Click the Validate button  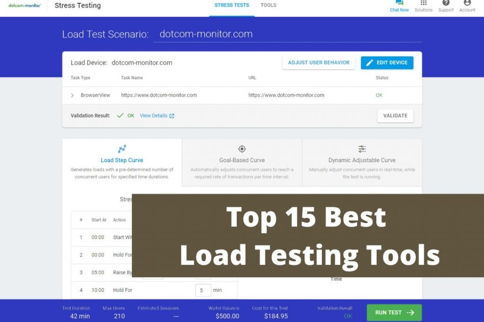click(x=395, y=116)
